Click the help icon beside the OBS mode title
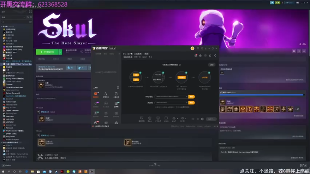This screenshot has height=174, width=310. point(180,65)
